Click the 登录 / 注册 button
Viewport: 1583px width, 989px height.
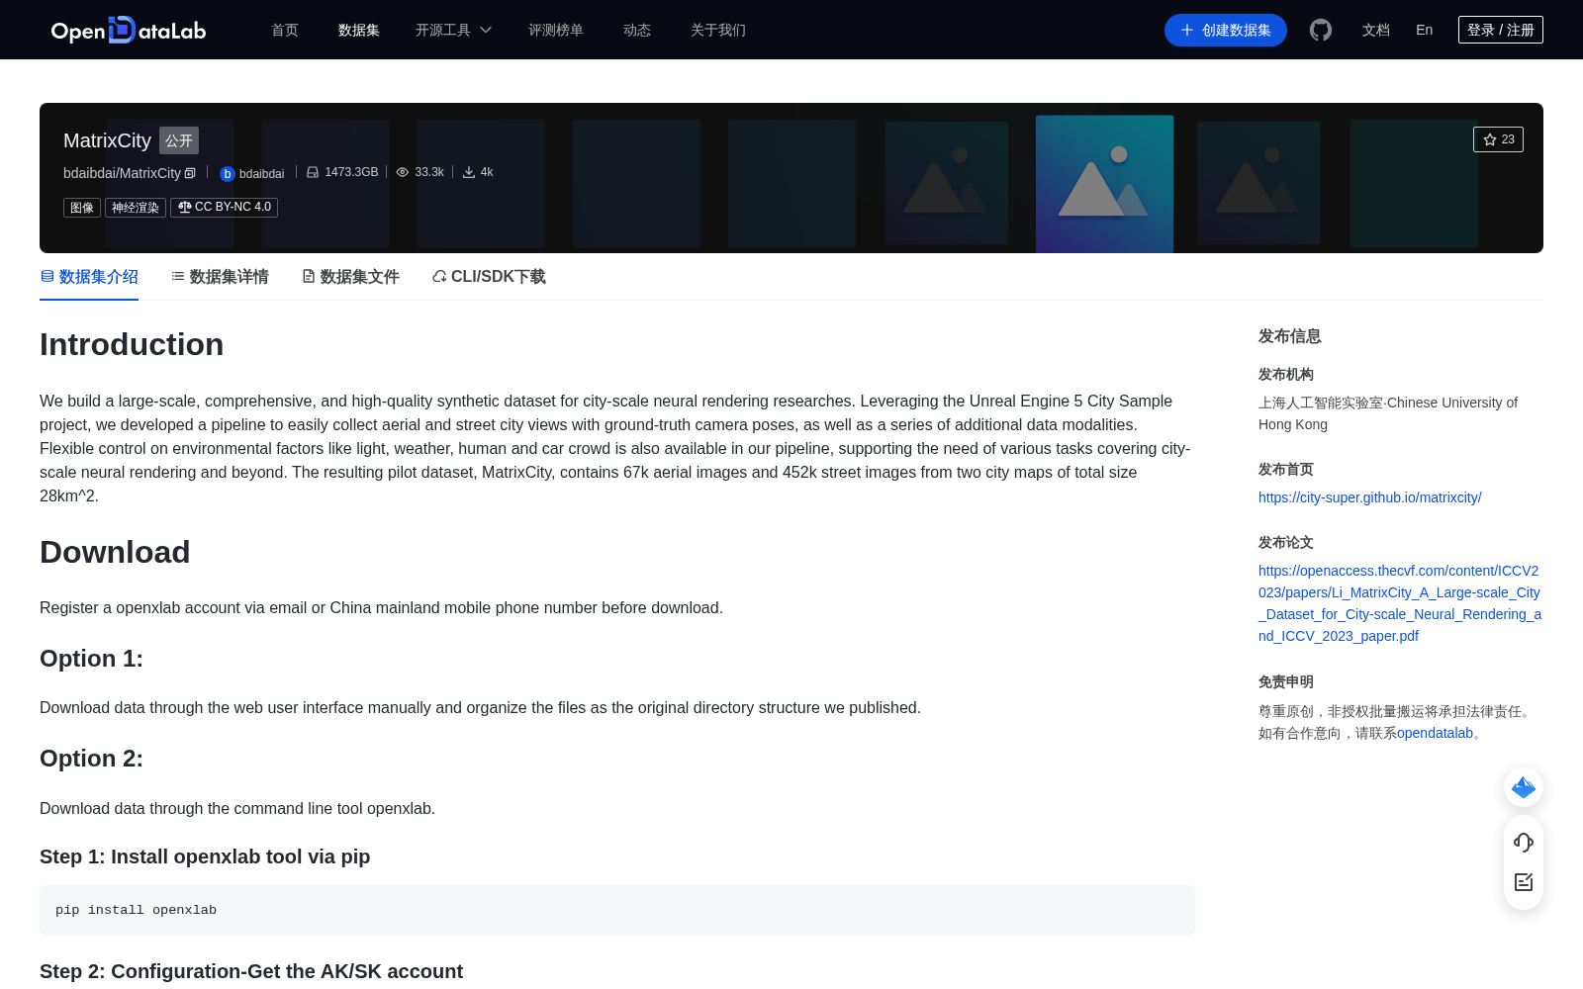tap(1501, 30)
